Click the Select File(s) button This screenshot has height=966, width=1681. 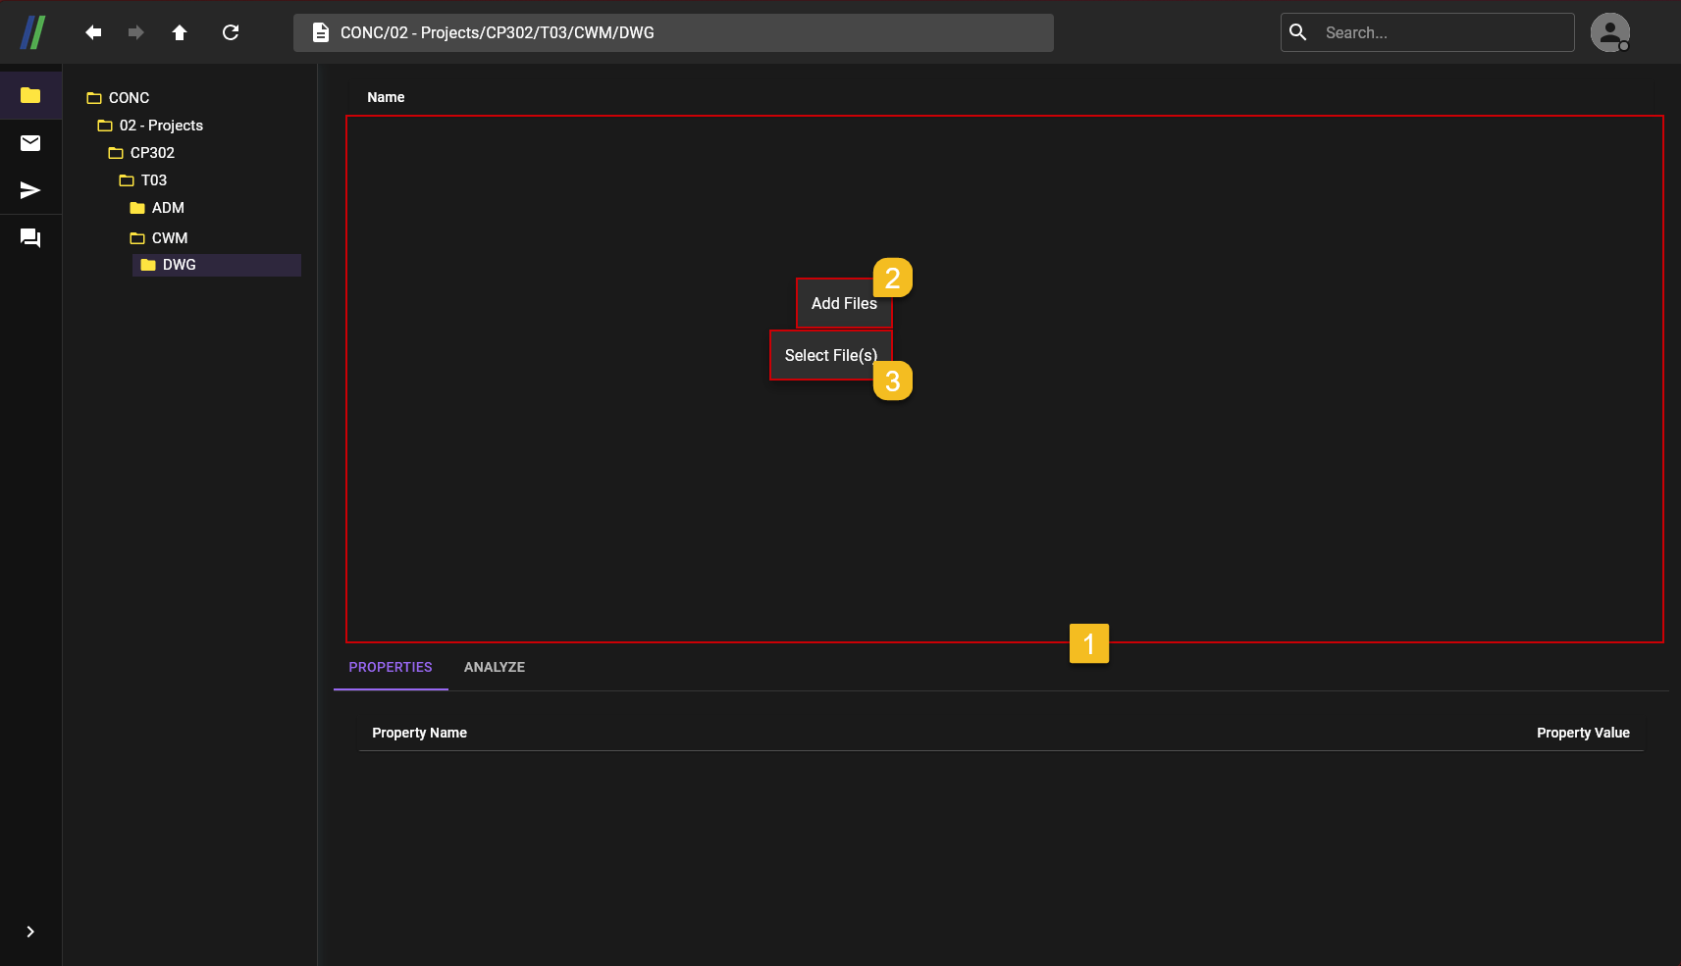829,355
